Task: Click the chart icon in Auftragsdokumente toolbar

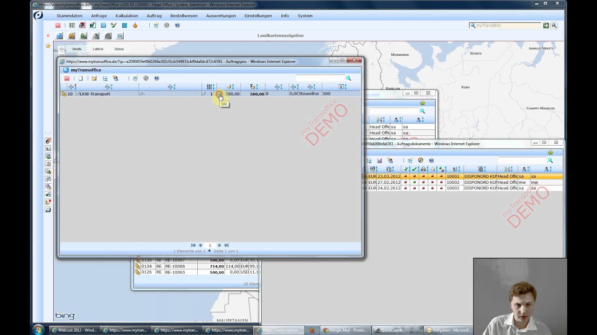Action: 380,161
